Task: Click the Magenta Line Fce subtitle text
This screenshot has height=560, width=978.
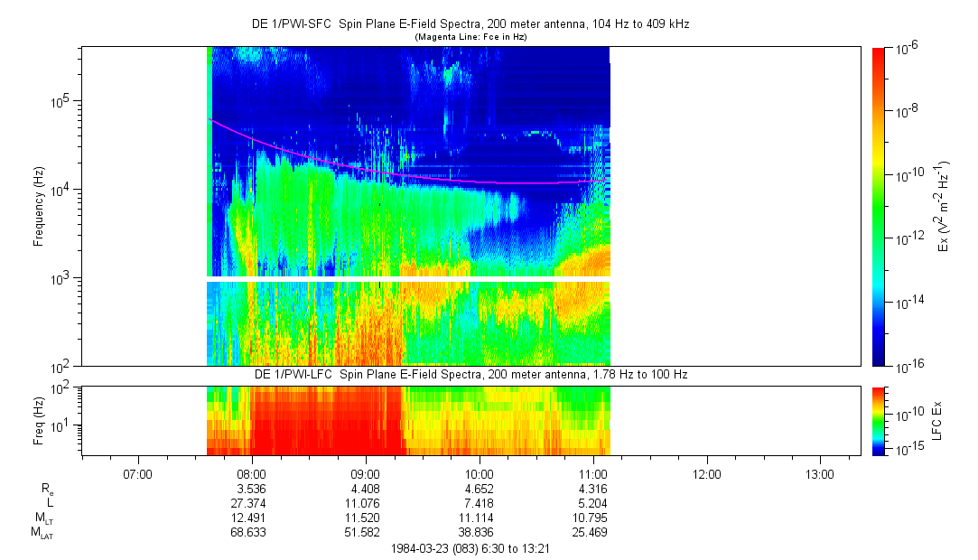Action: (470, 37)
